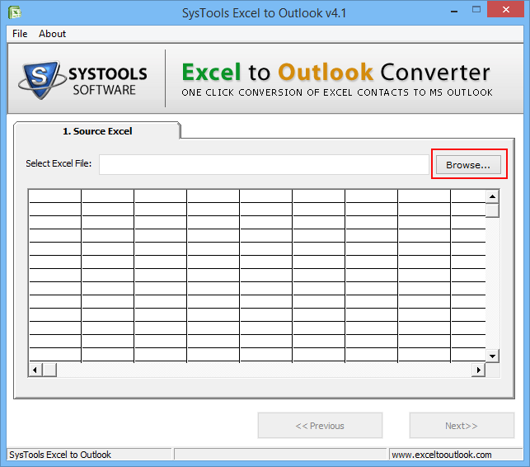Click the horizontal scrollbar thumb

pyautogui.click(x=49, y=370)
